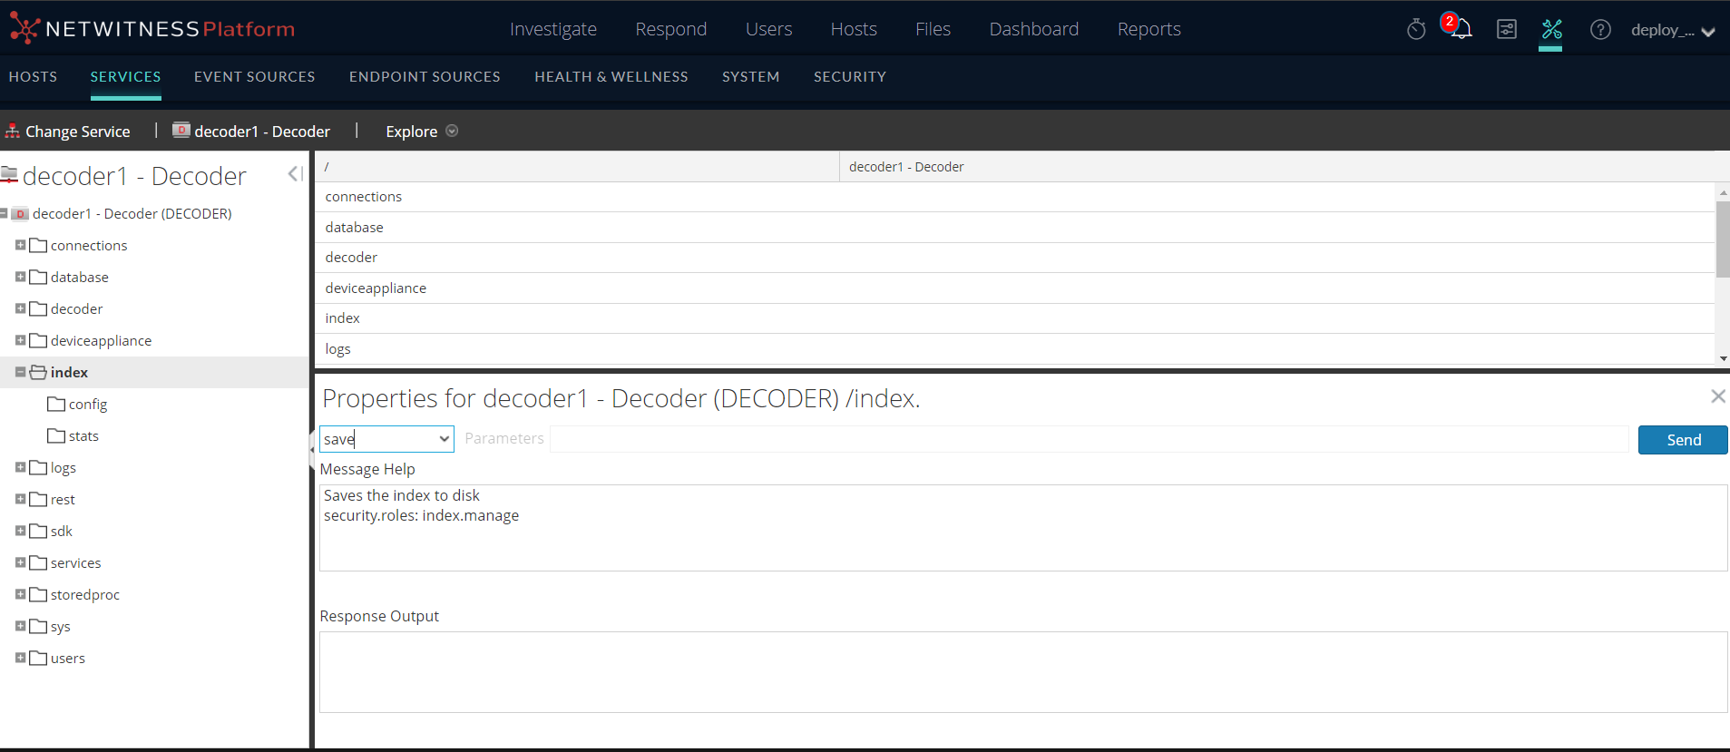Click the decoder1 - Decoder breadcrumb link
This screenshot has width=1730, height=752.
tap(262, 132)
